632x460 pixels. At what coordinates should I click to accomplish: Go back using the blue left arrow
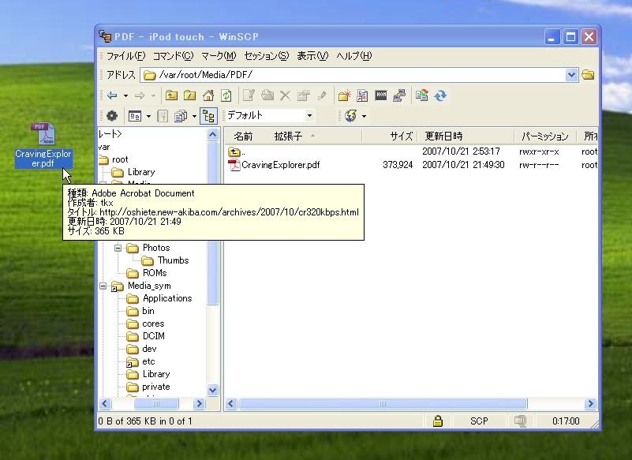pos(112,95)
